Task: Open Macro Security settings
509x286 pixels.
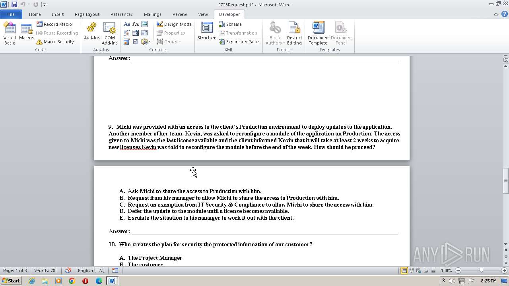Action: click(x=55, y=42)
